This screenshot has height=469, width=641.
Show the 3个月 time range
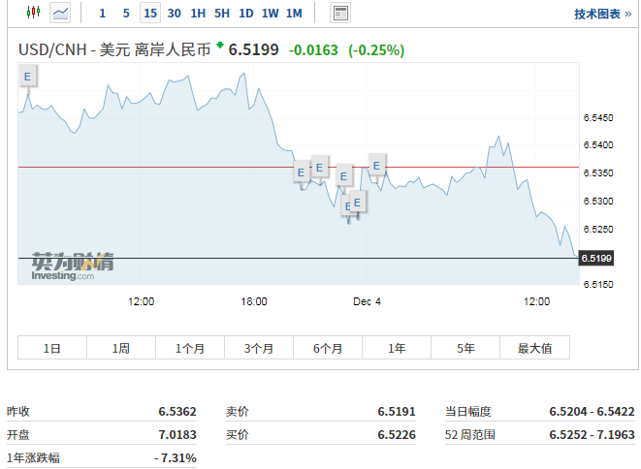pyautogui.click(x=259, y=348)
